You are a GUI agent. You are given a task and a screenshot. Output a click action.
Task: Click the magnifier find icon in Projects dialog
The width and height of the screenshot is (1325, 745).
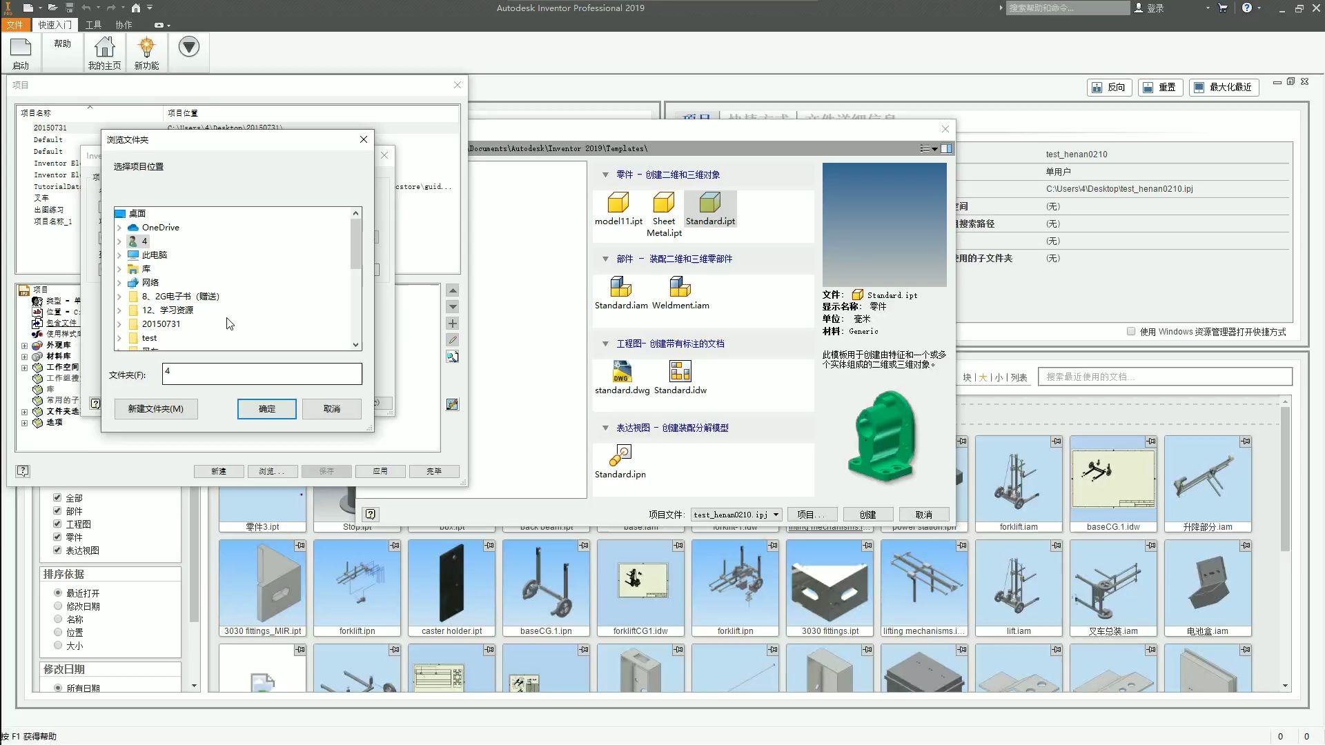point(453,357)
